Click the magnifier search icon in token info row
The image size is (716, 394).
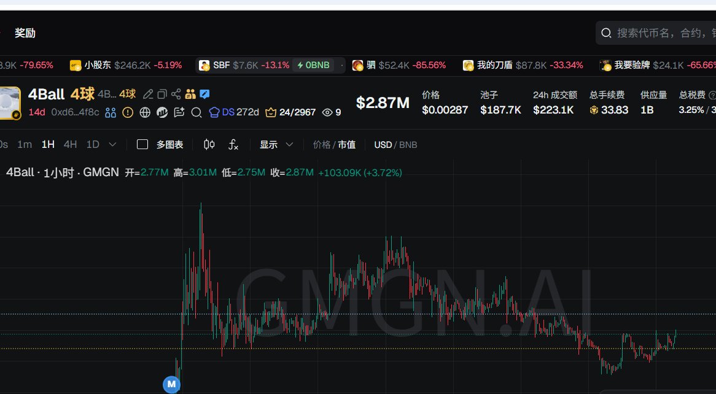click(x=197, y=112)
